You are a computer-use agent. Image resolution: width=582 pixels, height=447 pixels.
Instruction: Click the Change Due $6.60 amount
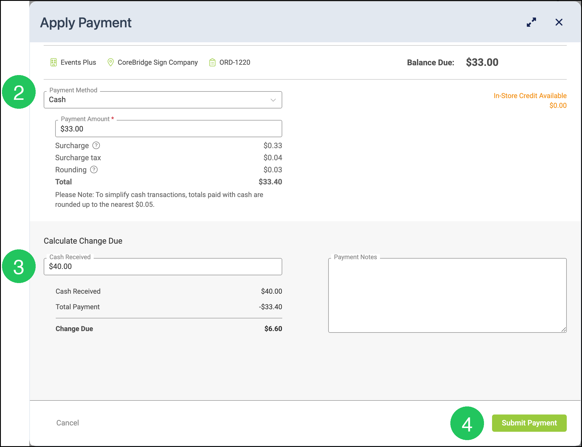pos(273,329)
